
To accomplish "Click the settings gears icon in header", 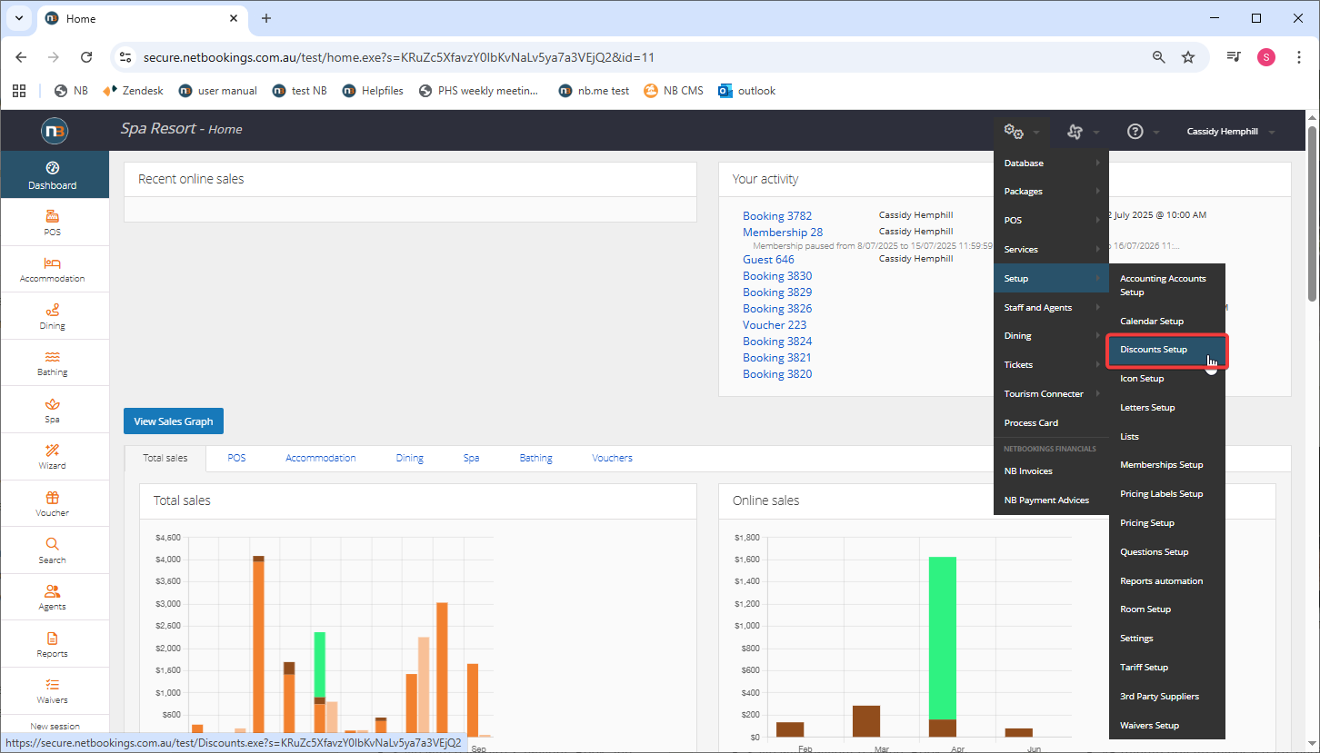I will tap(1014, 132).
